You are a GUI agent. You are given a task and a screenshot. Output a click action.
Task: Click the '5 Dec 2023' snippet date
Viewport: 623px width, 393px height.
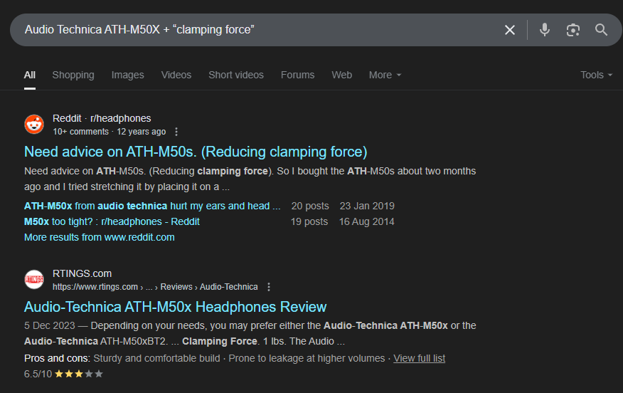(50, 326)
